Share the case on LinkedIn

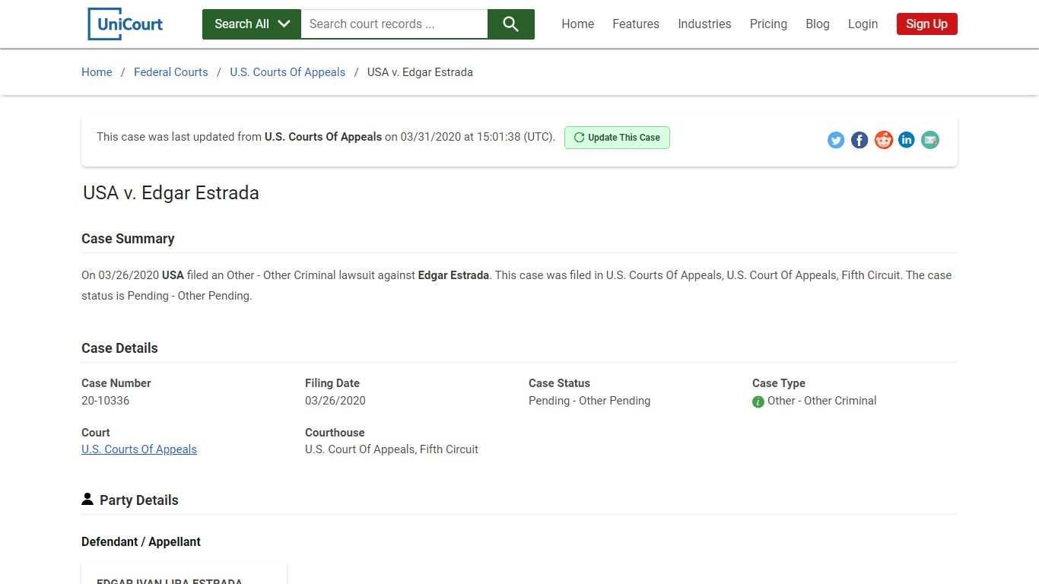(x=907, y=140)
